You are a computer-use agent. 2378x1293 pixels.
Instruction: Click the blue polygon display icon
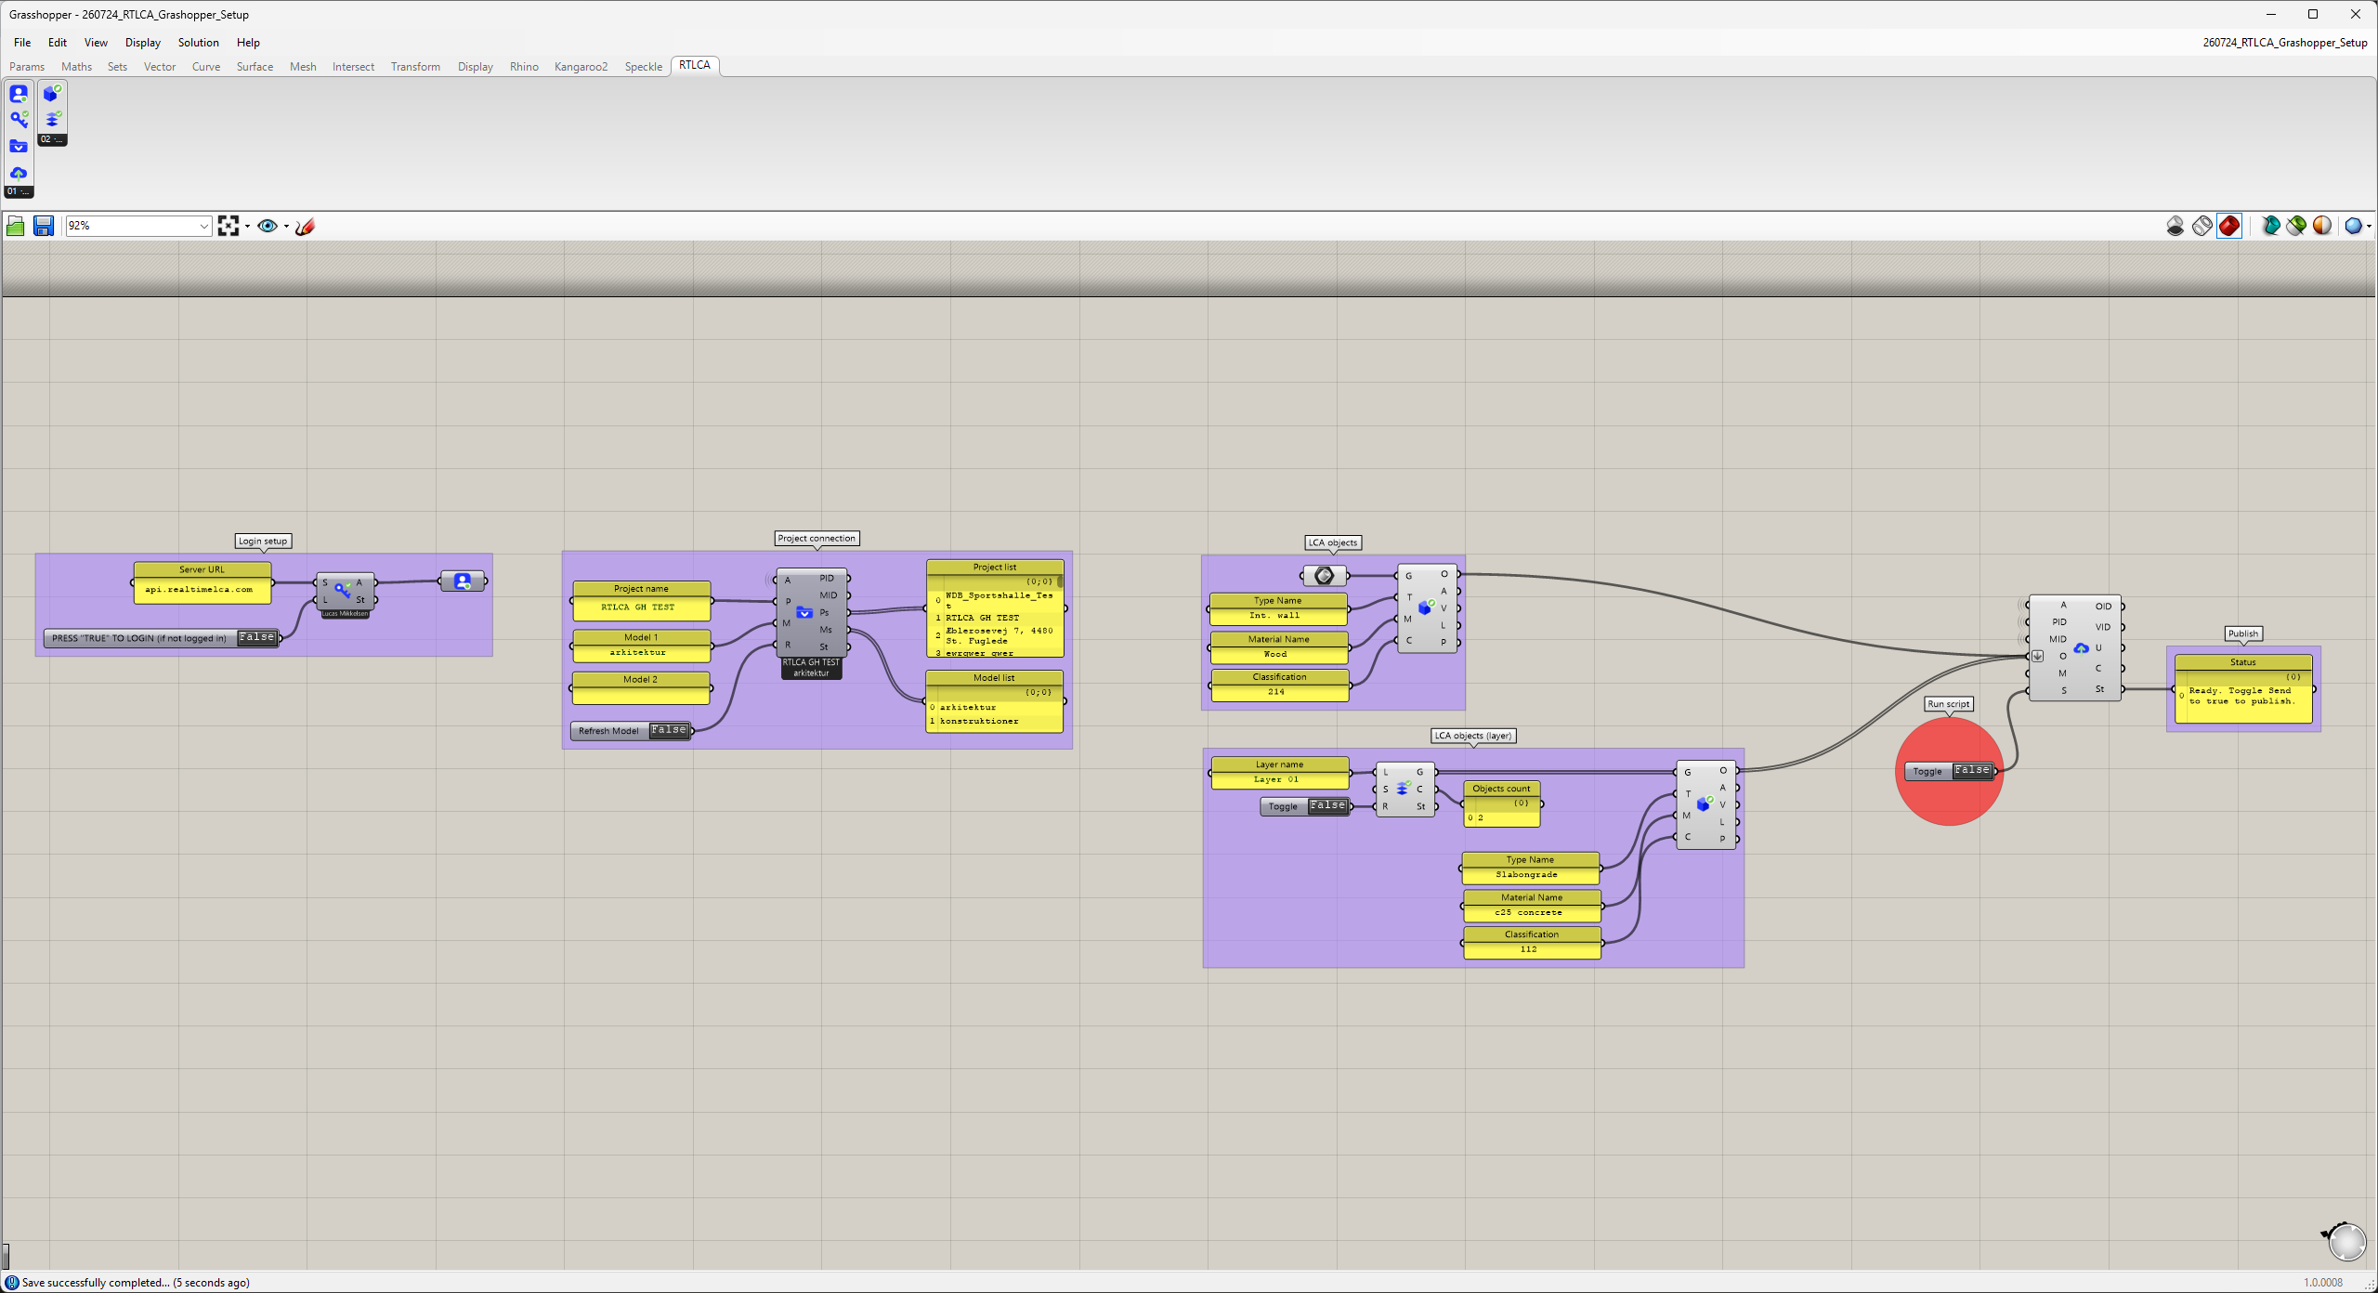2353,226
